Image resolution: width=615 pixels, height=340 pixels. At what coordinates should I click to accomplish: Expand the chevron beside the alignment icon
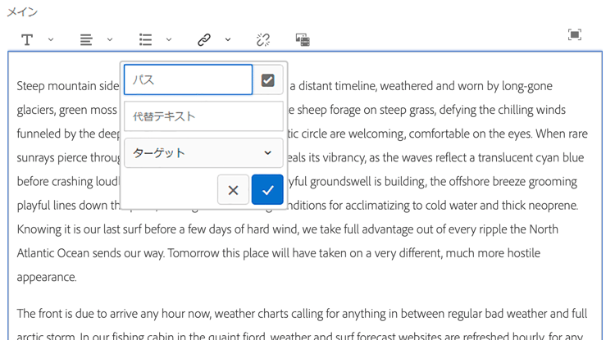110,39
